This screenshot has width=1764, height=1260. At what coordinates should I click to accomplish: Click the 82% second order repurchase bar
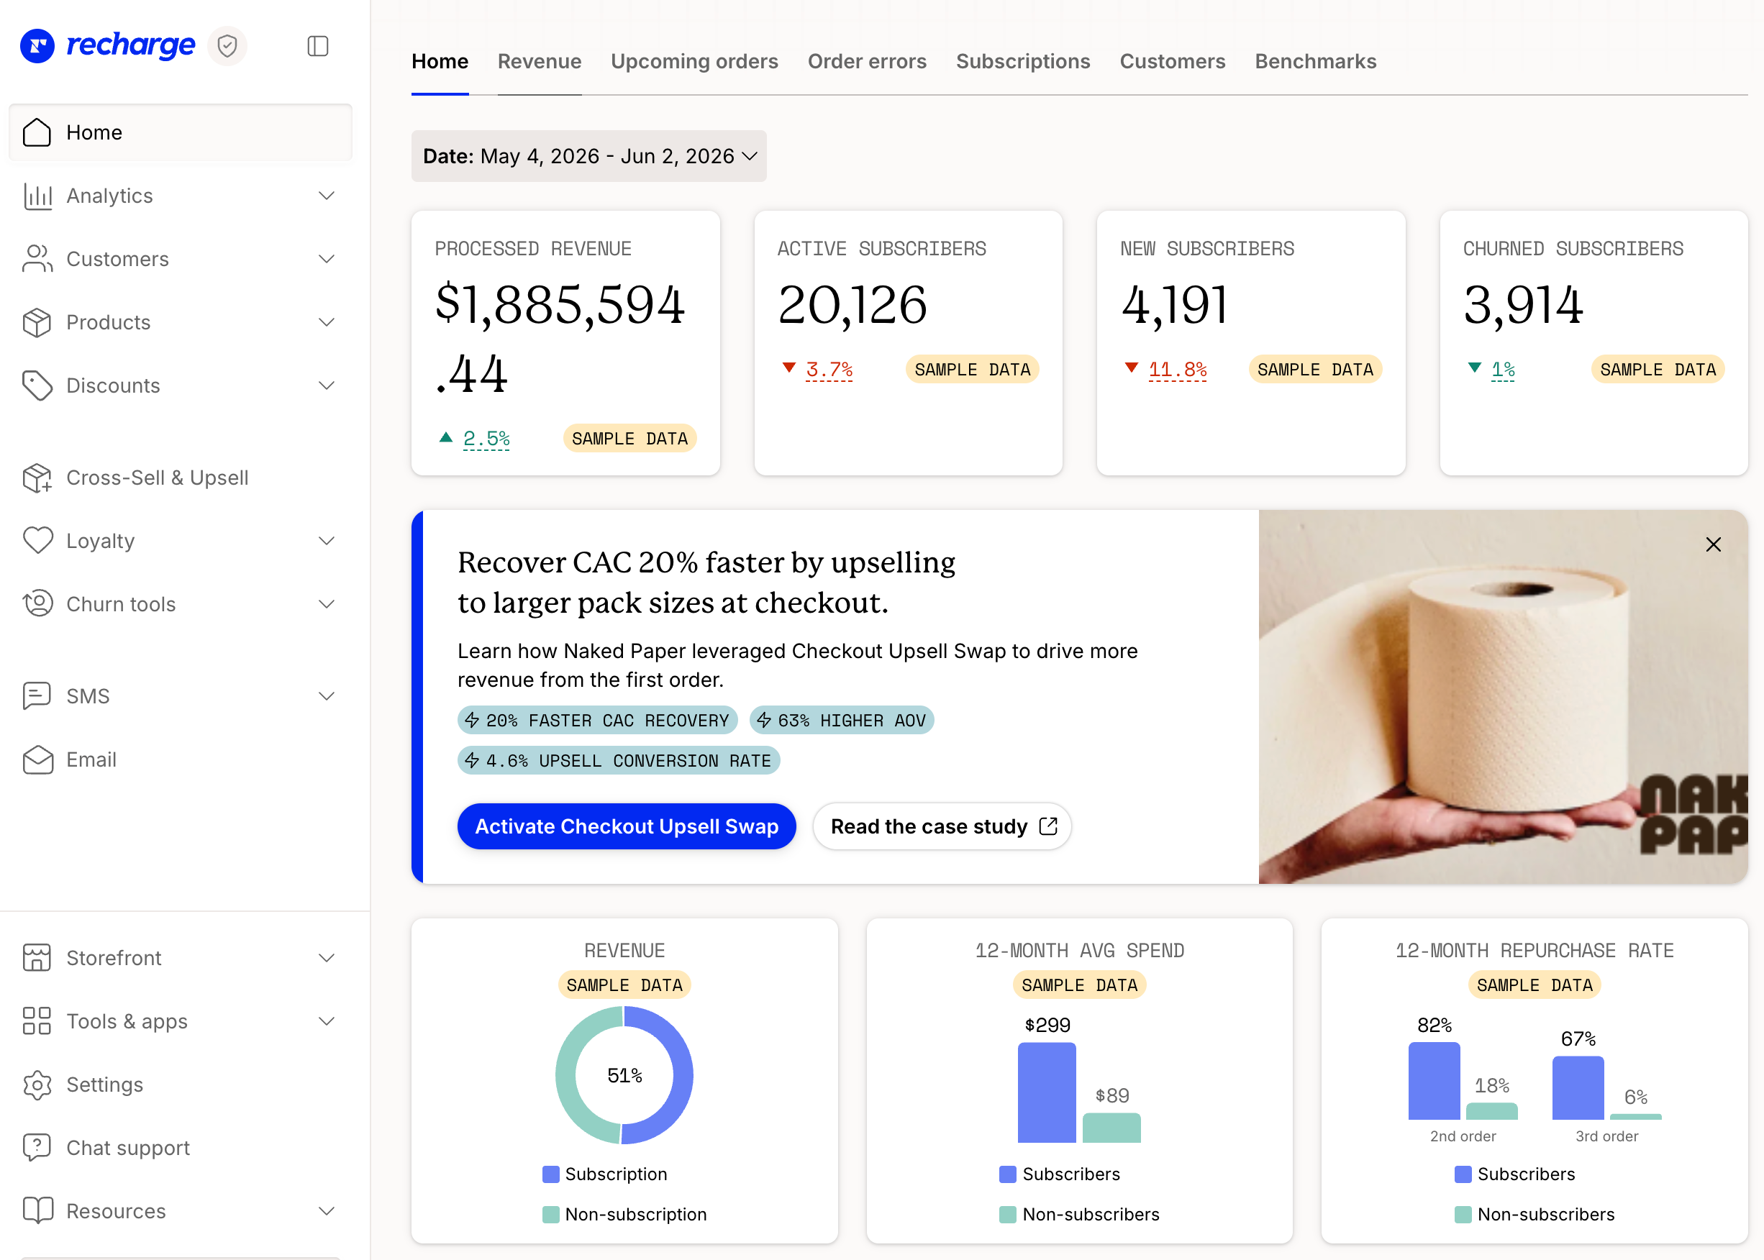point(1433,1081)
